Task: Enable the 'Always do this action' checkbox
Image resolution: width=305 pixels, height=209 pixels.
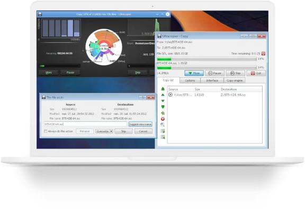Action: (46, 131)
